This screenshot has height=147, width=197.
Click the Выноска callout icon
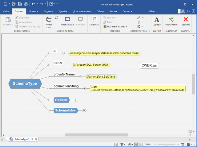[81, 19]
